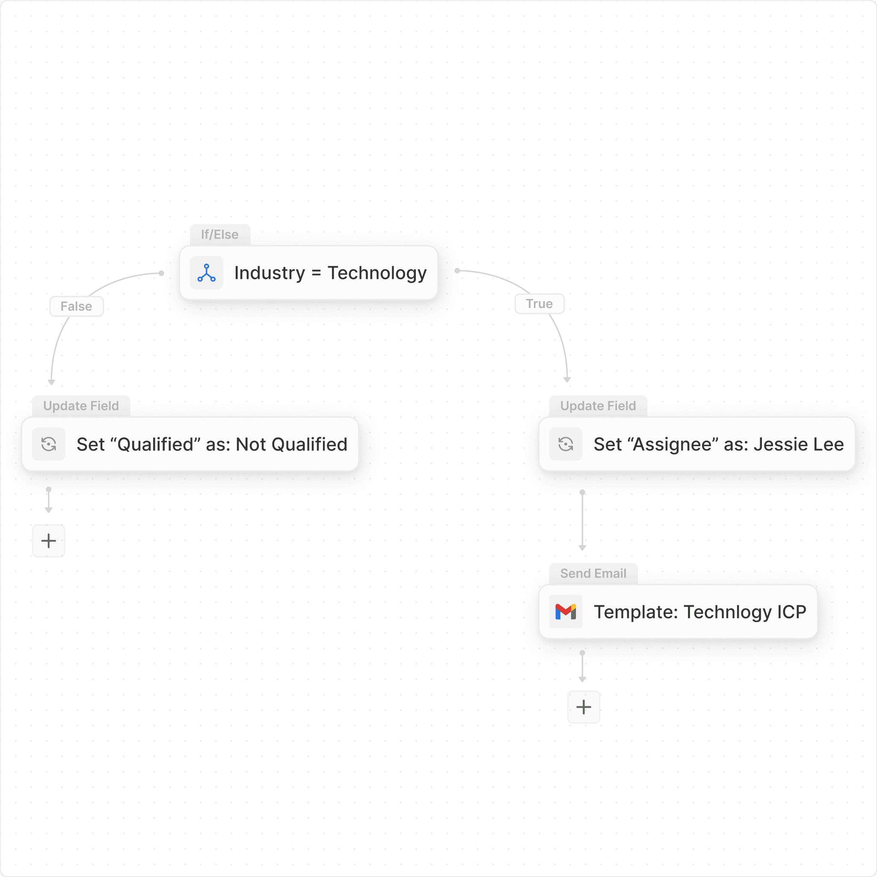Select the Template: Technlogy ICP email node
Image resolution: width=877 pixels, height=877 pixels.
[699, 612]
